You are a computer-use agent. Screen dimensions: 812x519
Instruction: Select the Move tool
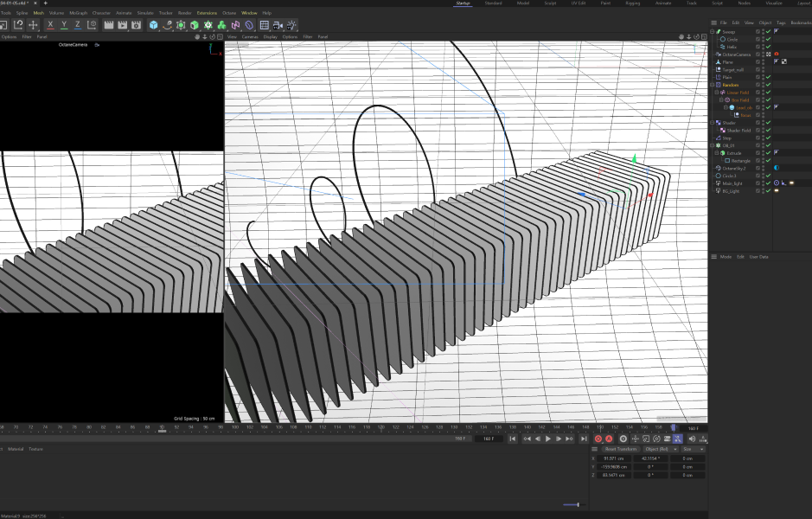[x=33, y=25]
